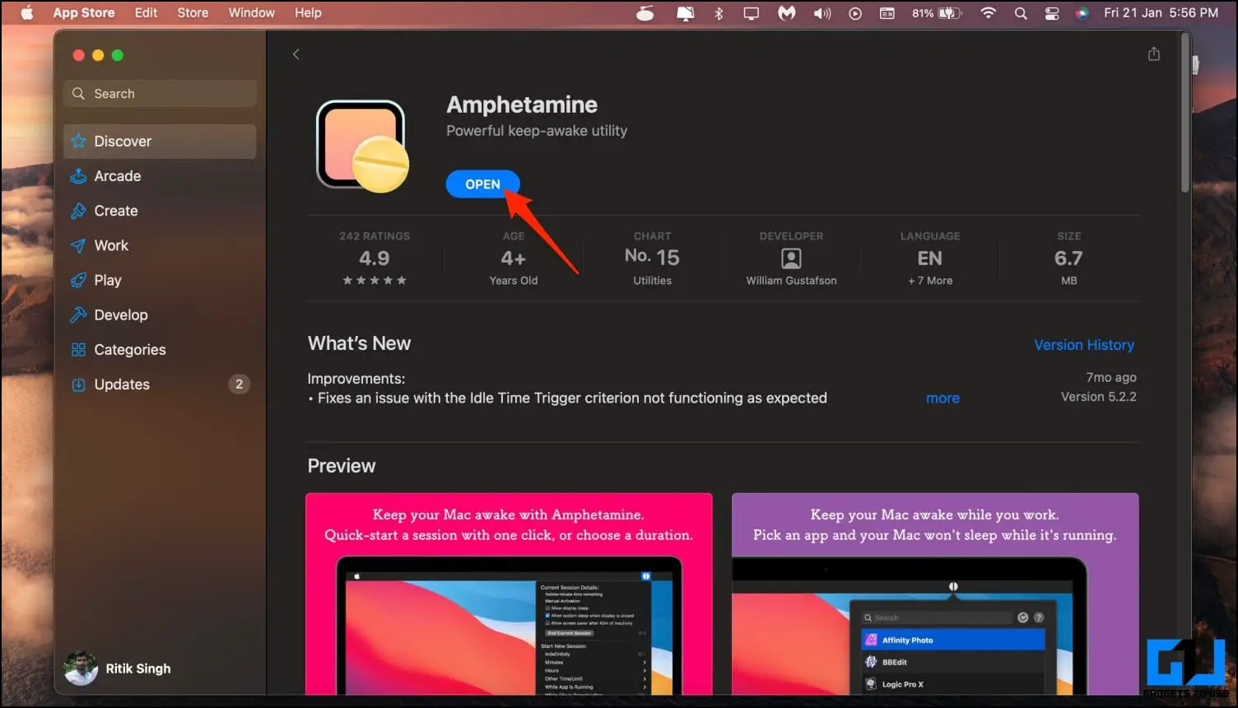Screen dimensions: 1238x708
Task: Click the display mirroring menu bar icon
Action: pyautogui.click(x=752, y=13)
